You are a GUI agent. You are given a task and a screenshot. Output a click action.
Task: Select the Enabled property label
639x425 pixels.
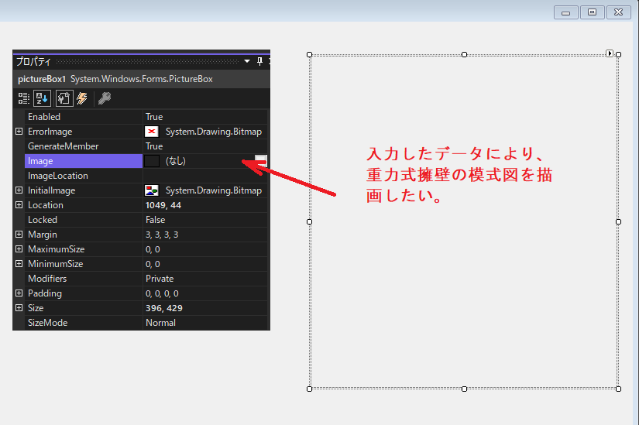tap(44, 117)
